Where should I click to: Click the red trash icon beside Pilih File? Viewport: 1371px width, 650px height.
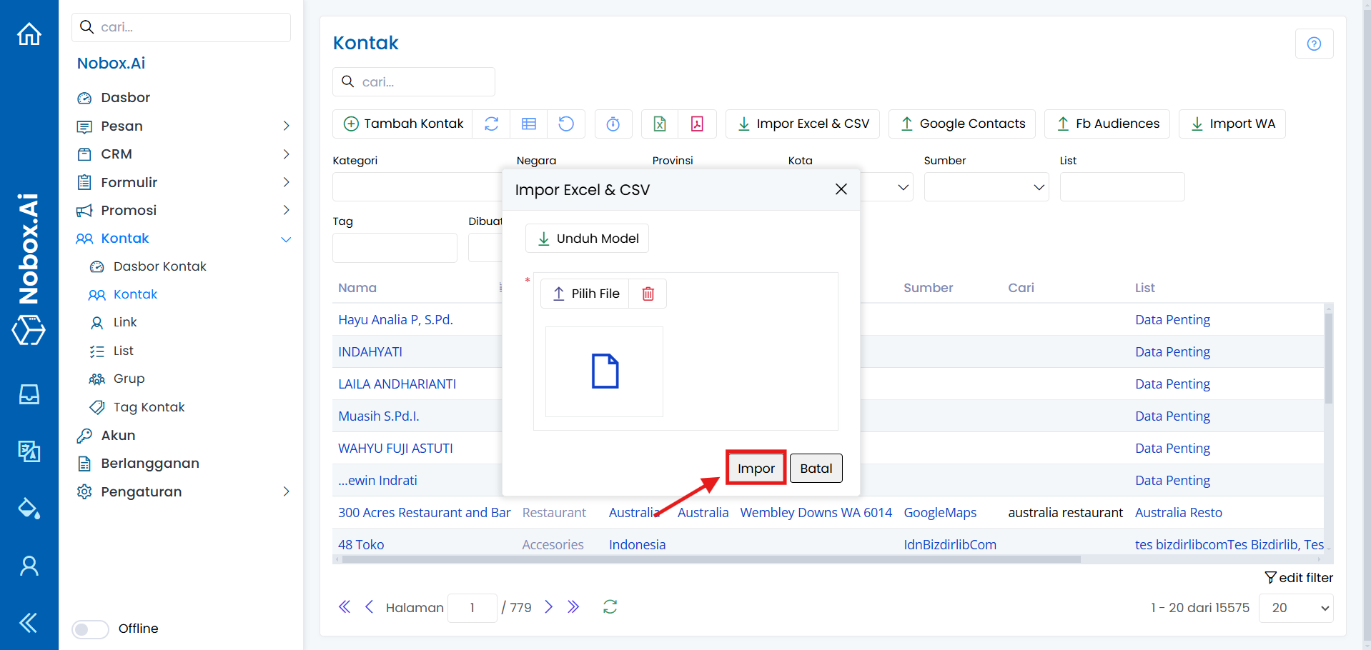648,294
